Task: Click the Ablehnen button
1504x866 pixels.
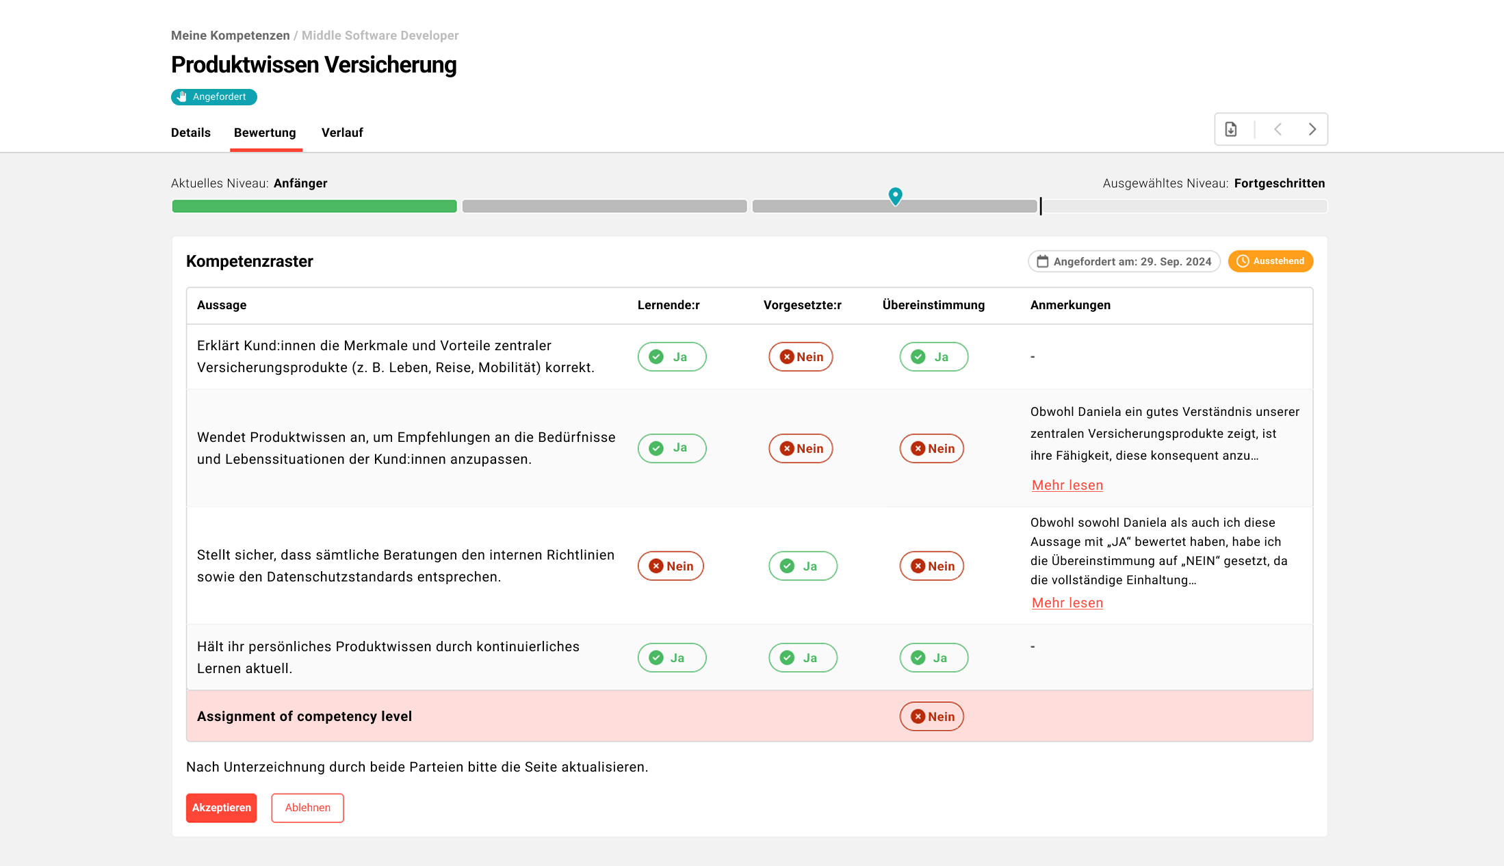Action: point(307,808)
